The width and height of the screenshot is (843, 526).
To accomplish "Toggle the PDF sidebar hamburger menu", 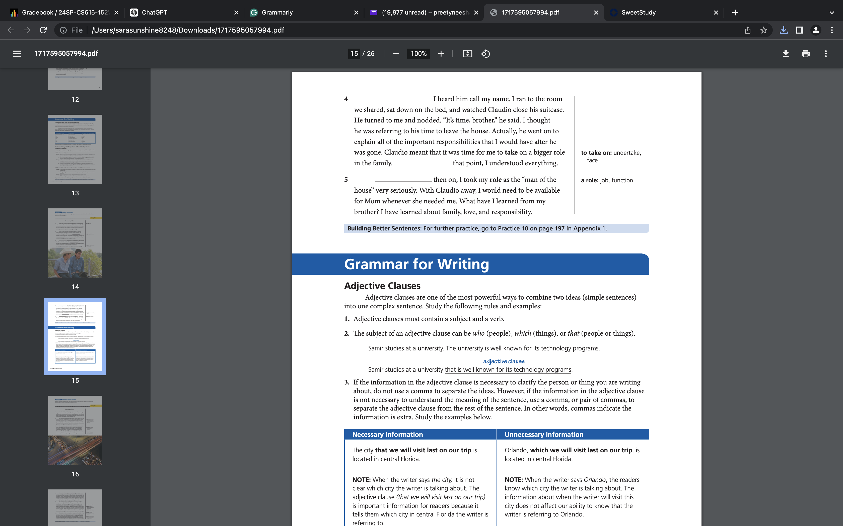I will [17, 54].
